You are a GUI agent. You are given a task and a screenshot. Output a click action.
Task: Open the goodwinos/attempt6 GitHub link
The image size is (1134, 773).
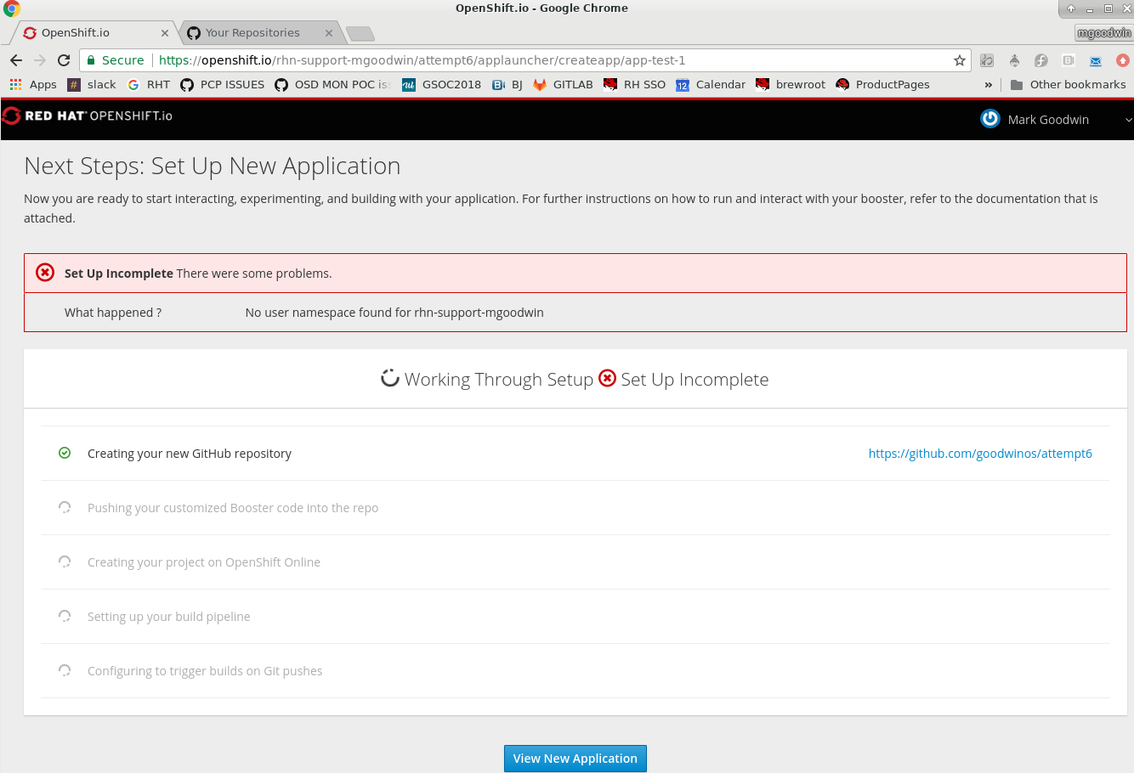[979, 453]
